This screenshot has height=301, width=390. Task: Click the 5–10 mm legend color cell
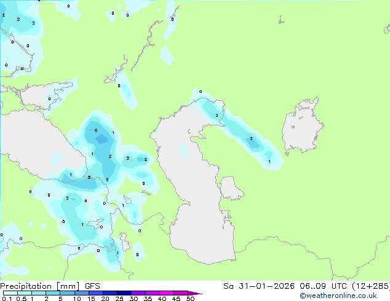click(x=67, y=293)
